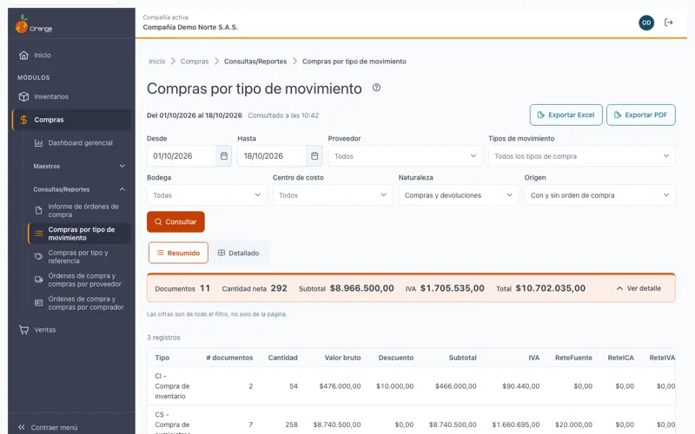Click the Inicio breadcrumb link
The width and height of the screenshot is (695, 434).
point(157,61)
